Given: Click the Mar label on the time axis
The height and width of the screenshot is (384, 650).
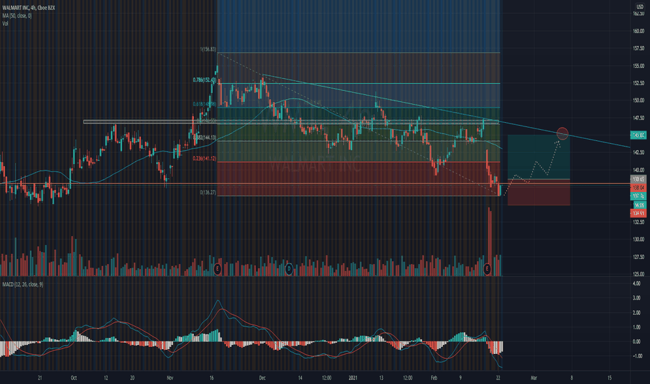Looking at the screenshot, I should 534,378.
